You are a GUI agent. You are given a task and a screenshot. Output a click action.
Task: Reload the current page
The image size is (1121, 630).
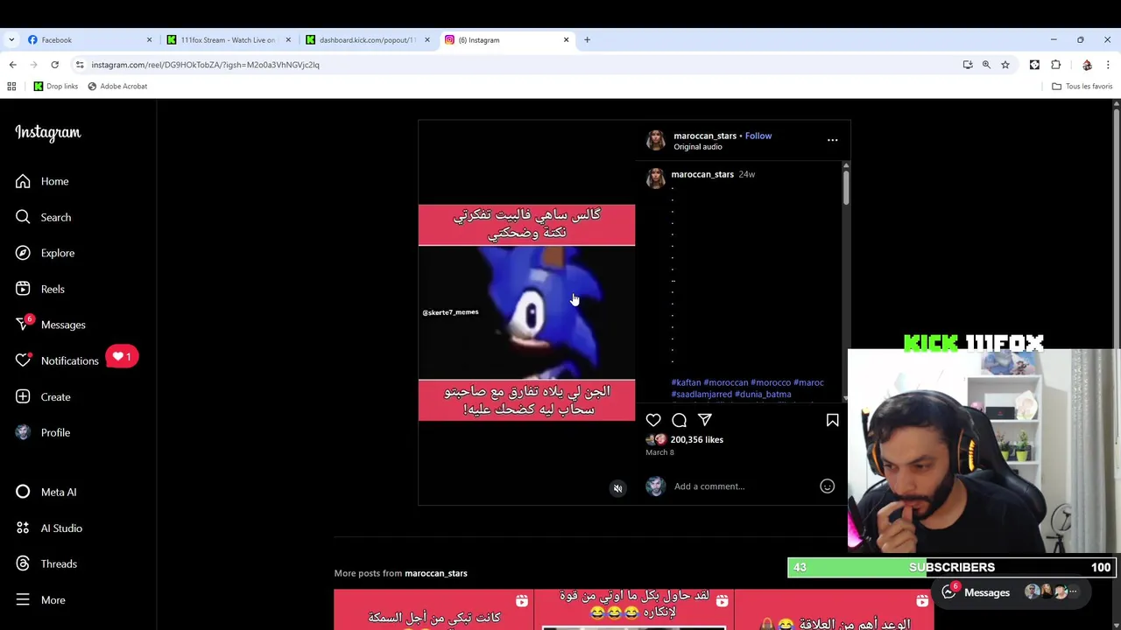click(x=54, y=65)
